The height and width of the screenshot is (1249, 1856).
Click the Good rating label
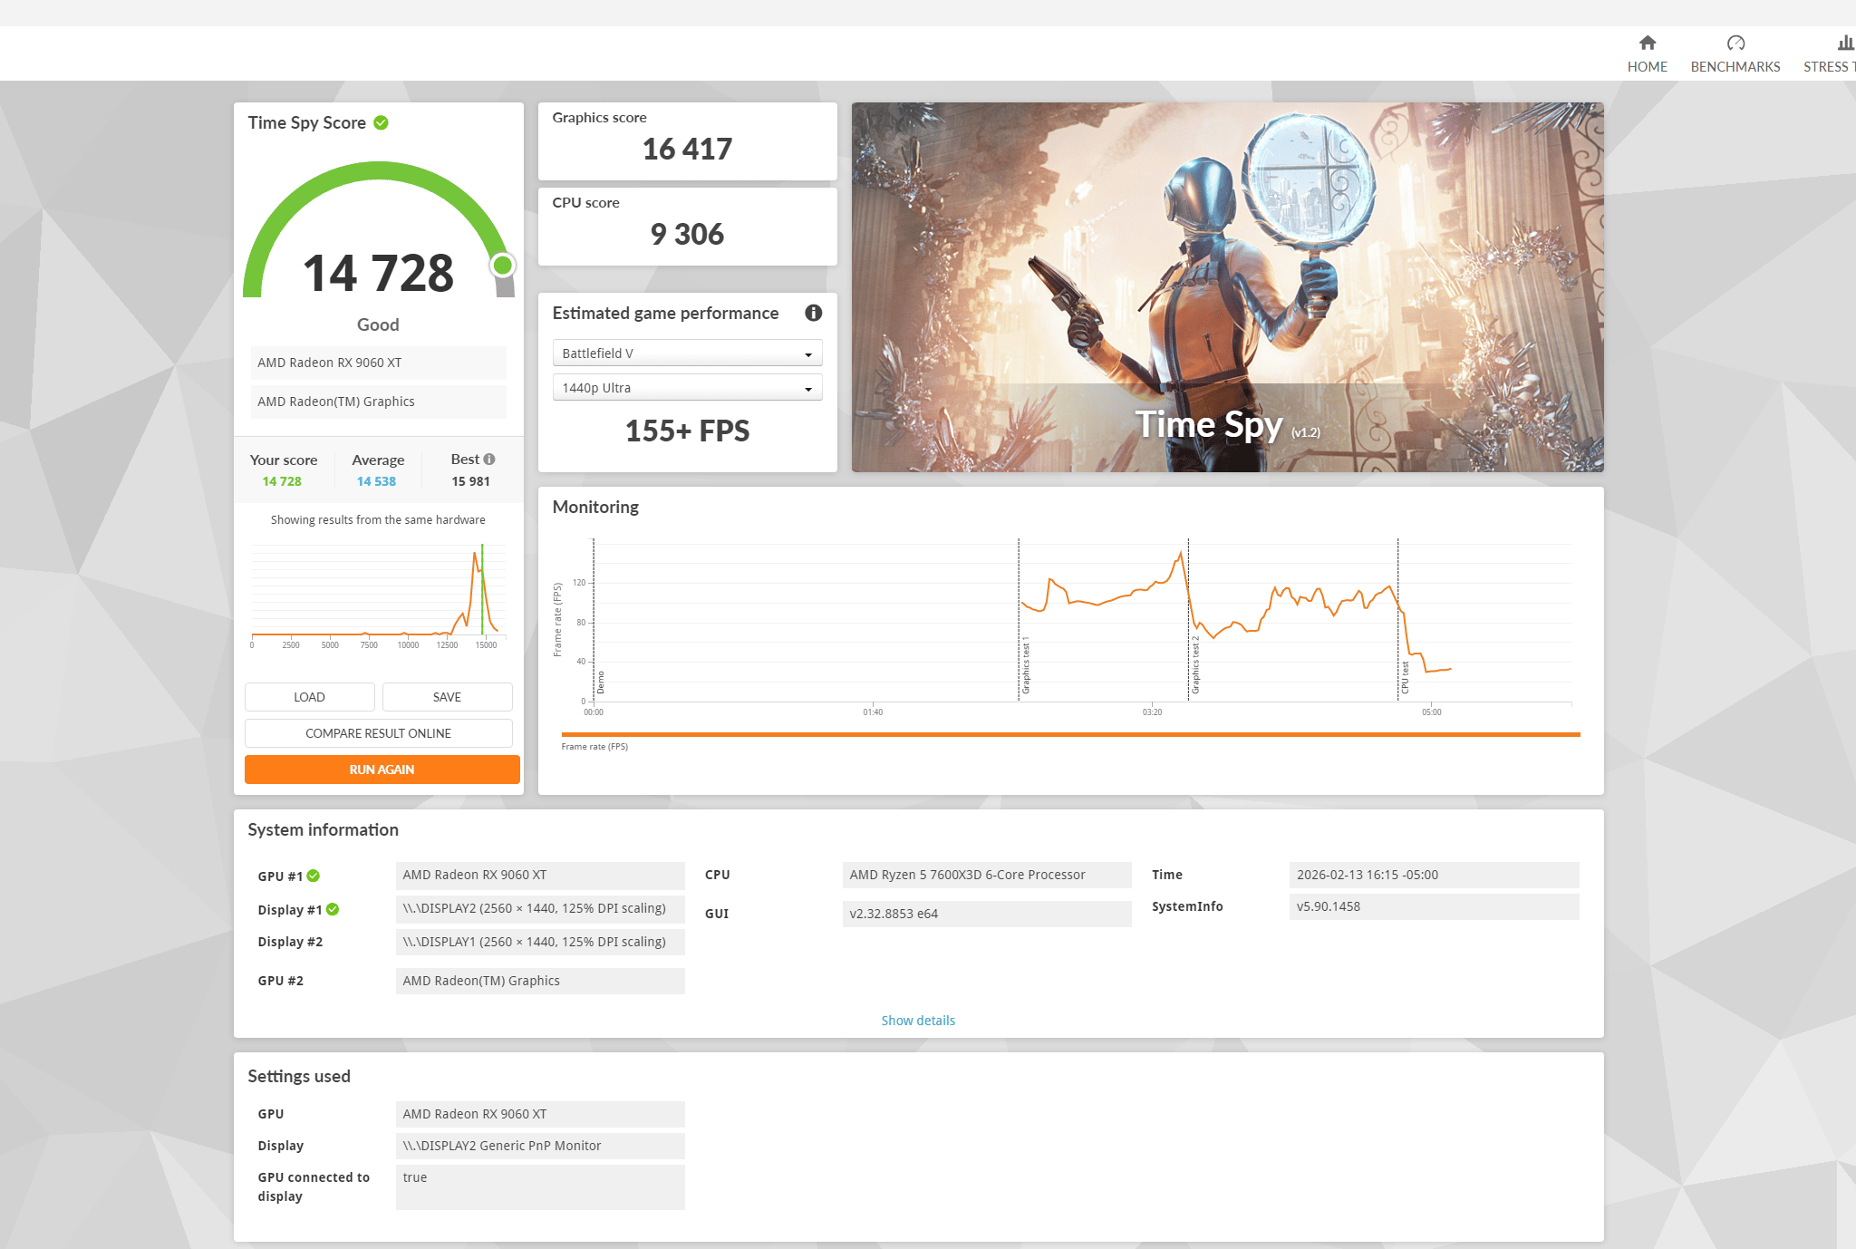pyautogui.click(x=378, y=324)
